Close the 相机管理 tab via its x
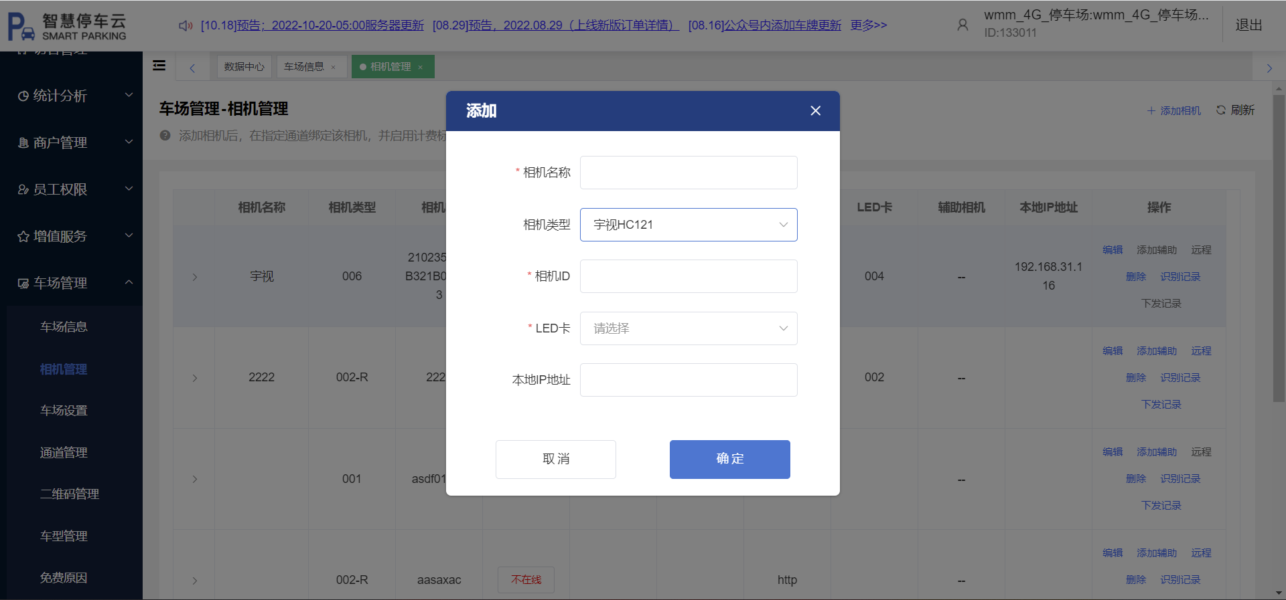Screen dimensions: 1286x600 421,67
